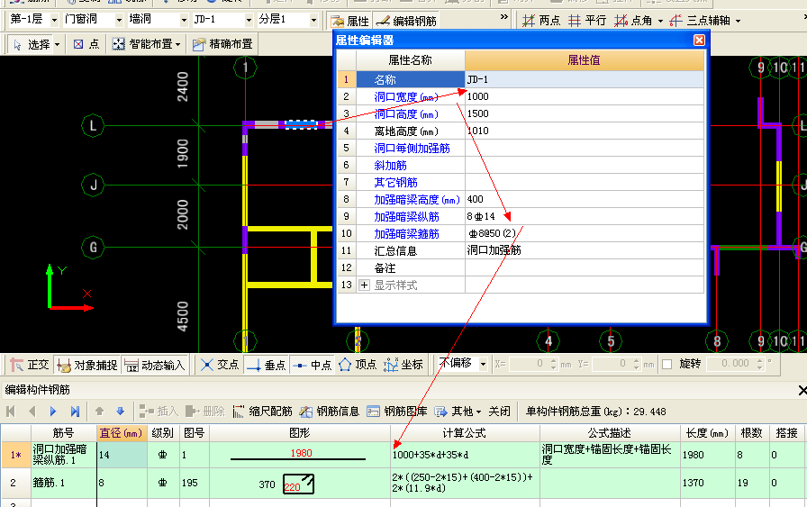Open 钢筋图库 rebar shape library
This screenshot has width=807, height=507.
click(x=396, y=412)
